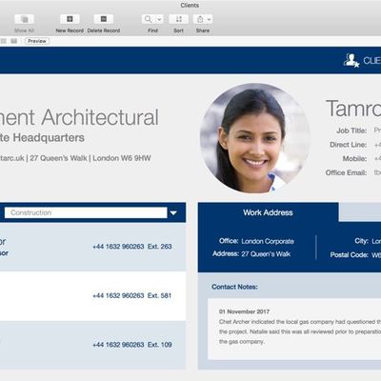381x381 pixels.
Task: Click Address value 27 Queen's Walk
Action: [266, 254]
